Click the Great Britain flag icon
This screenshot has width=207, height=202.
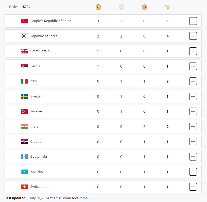(x=24, y=51)
